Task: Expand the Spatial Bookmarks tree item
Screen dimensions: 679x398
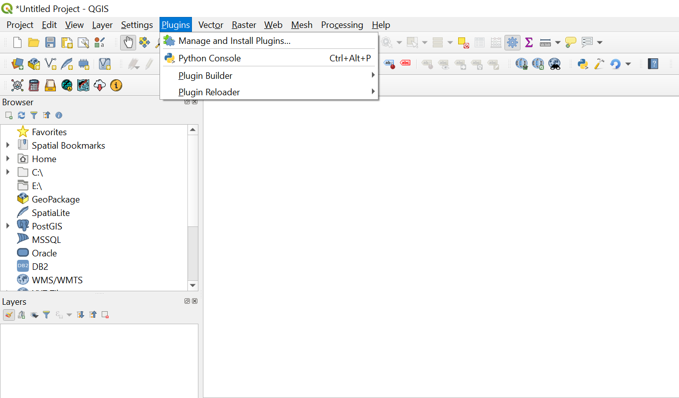Action: pos(8,145)
